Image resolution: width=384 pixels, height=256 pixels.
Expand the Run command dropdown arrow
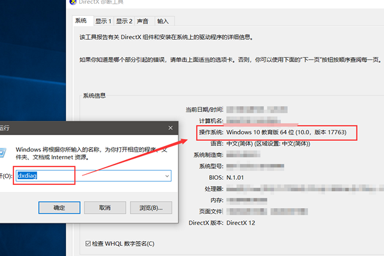(x=167, y=176)
